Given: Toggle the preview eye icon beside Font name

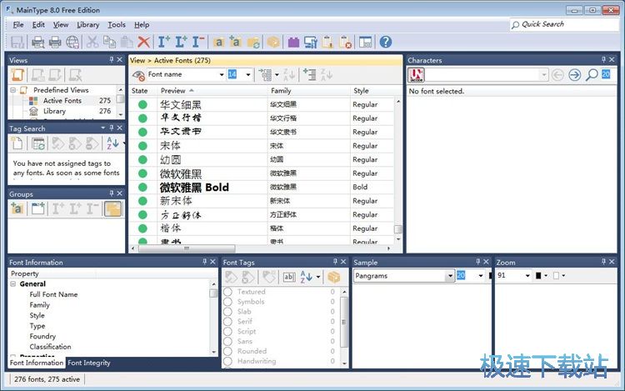Looking at the screenshot, I should tap(138, 75).
